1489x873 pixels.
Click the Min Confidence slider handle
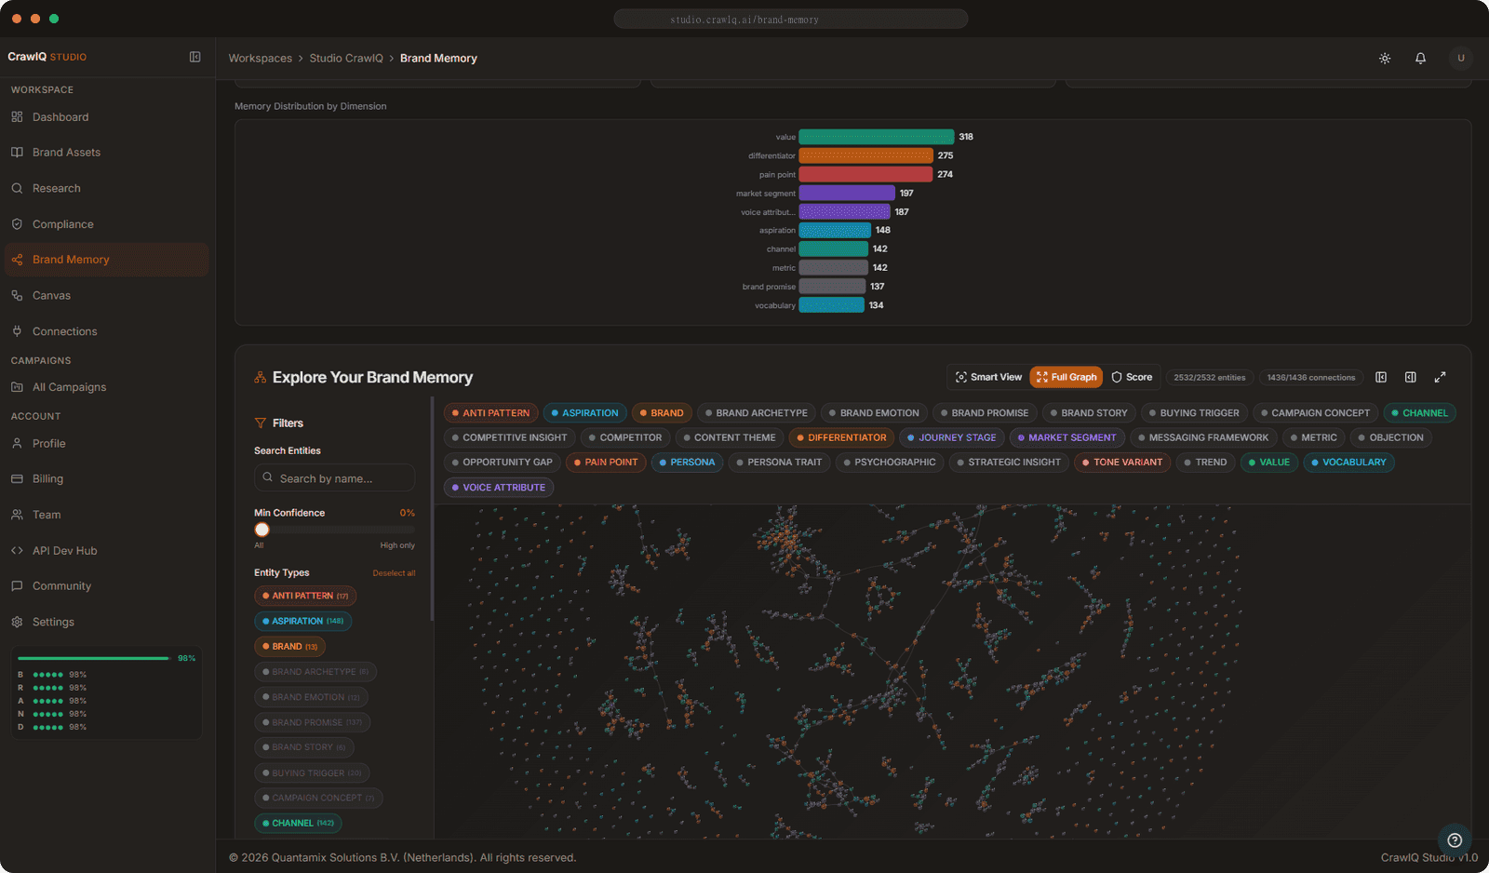click(262, 530)
